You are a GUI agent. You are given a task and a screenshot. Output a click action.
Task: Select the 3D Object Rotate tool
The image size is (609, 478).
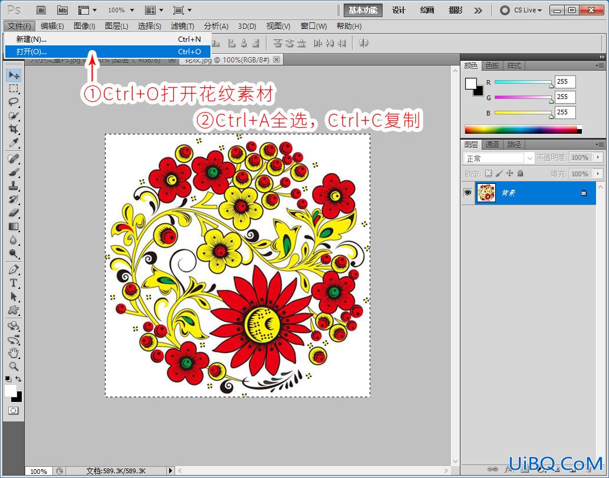tap(14, 326)
